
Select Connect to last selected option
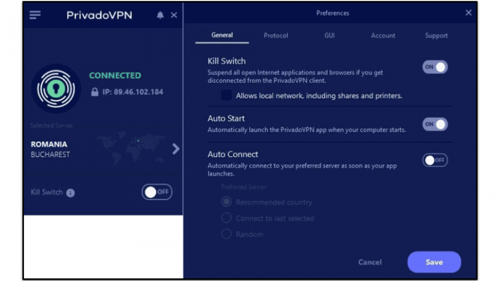click(x=226, y=218)
